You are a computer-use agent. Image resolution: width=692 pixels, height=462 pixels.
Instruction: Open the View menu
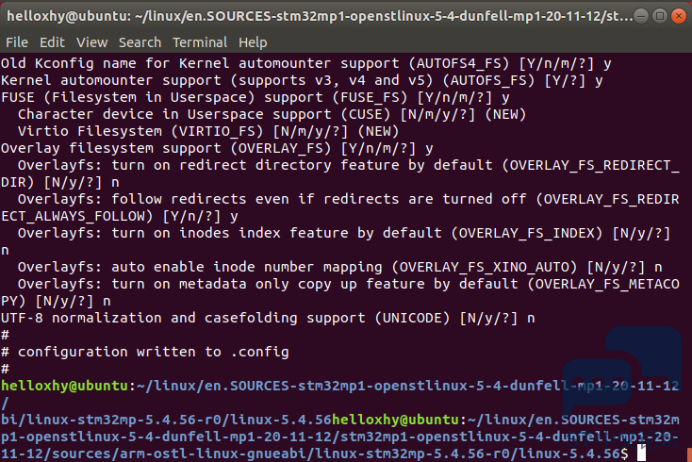[91, 42]
